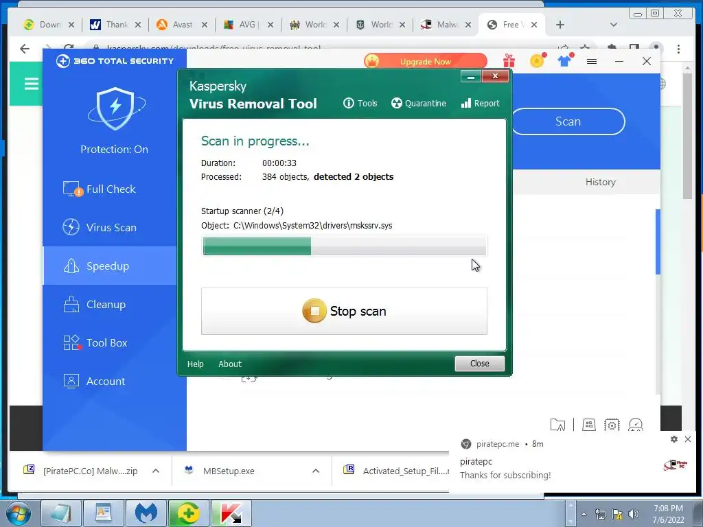Click 360 Total Security logo
The width and height of the screenshot is (703, 527).
click(x=115, y=61)
